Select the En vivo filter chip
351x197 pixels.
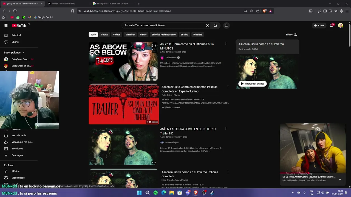184,35
